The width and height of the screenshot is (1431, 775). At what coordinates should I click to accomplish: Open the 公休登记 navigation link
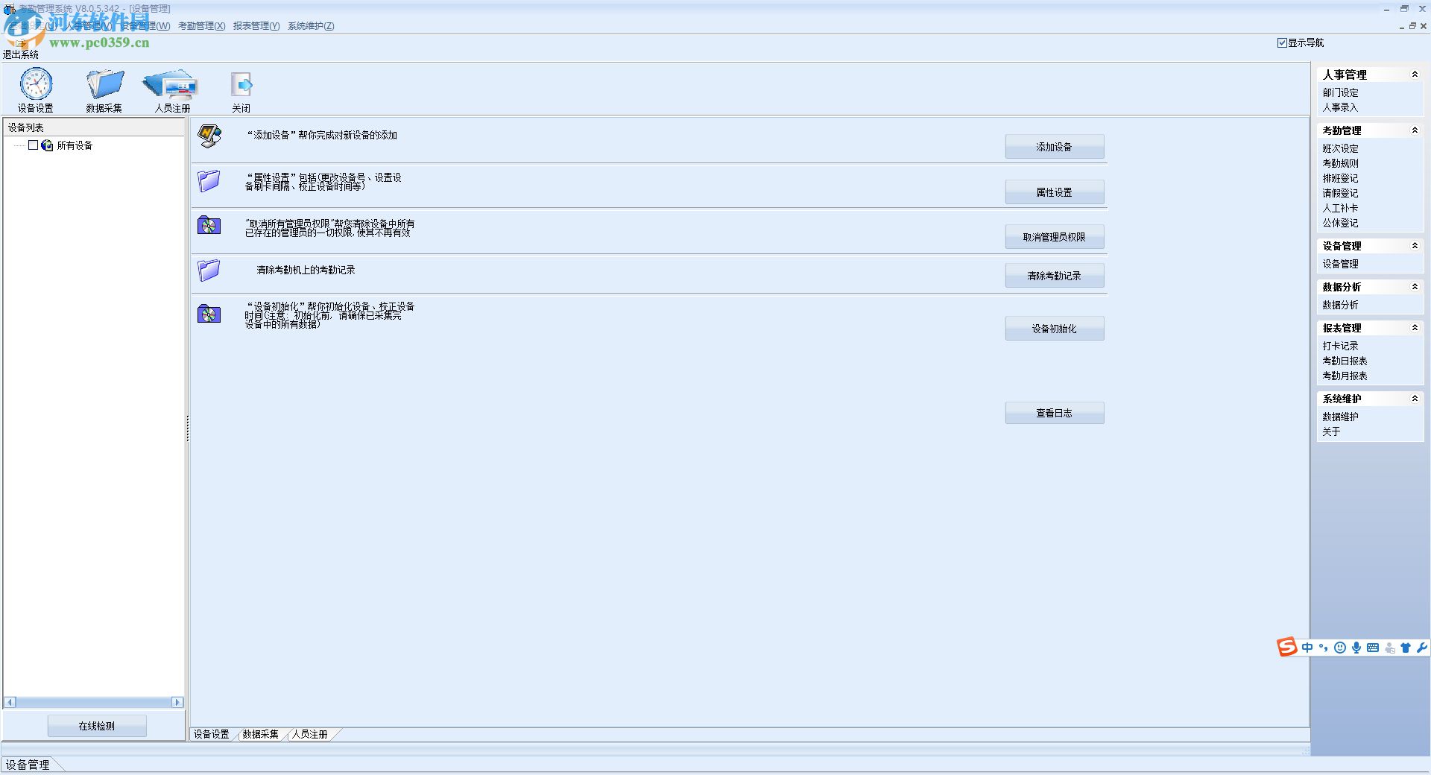pyautogui.click(x=1340, y=223)
